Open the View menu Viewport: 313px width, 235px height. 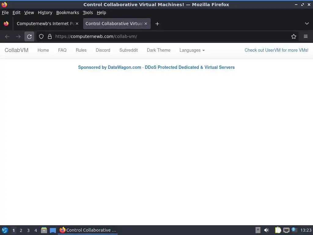click(x=29, y=13)
